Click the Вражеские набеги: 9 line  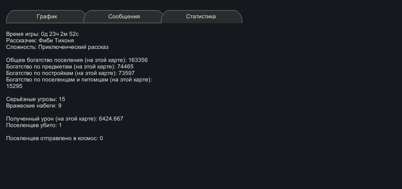coord(34,106)
